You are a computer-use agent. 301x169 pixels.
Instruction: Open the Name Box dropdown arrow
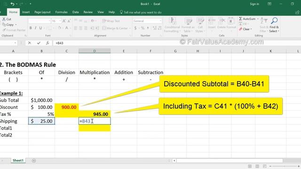pyautogui.click(x=15, y=43)
